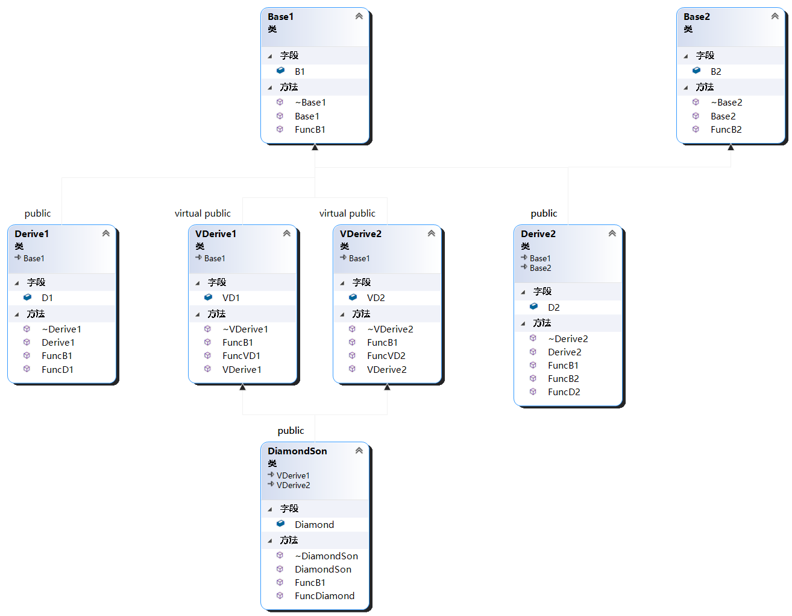Click the FuncB1 method icon in Base1
Viewport: 792px width, 616px height.
coord(280,129)
